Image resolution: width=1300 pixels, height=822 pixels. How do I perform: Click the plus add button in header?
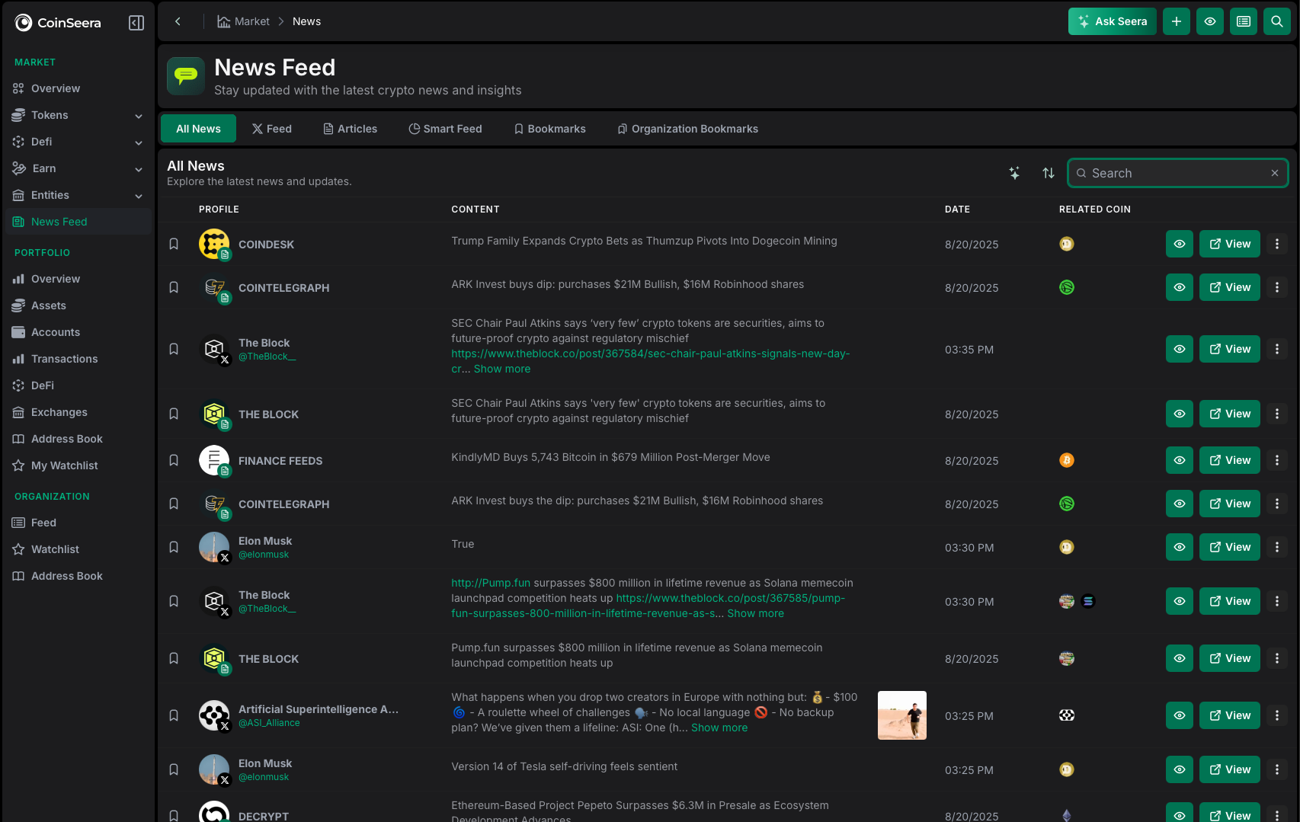click(1177, 21)
